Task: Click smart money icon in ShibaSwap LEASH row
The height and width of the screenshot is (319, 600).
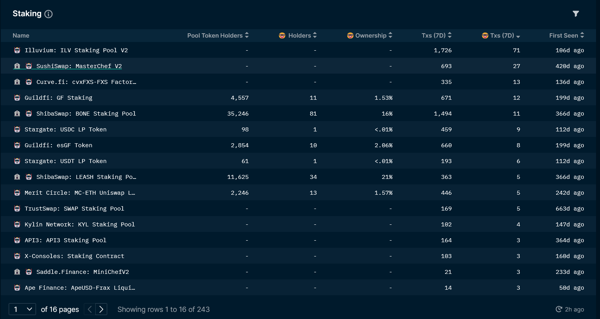Action: click(29, 177)
